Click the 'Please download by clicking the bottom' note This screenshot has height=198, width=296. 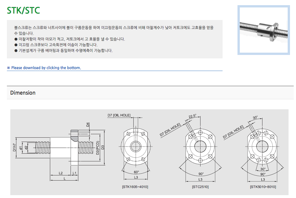pyautogui.click(x=44, y=68)
